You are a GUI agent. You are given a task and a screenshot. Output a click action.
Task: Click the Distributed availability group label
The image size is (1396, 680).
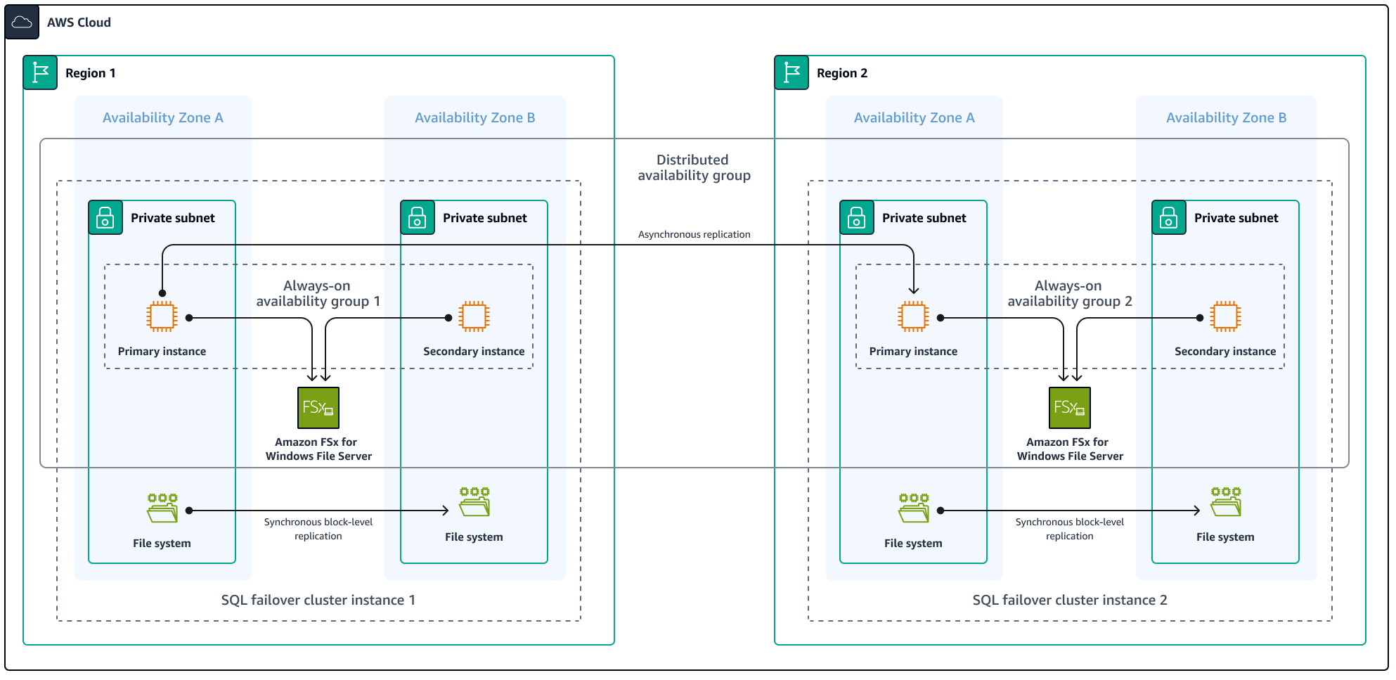click(694, 167)
